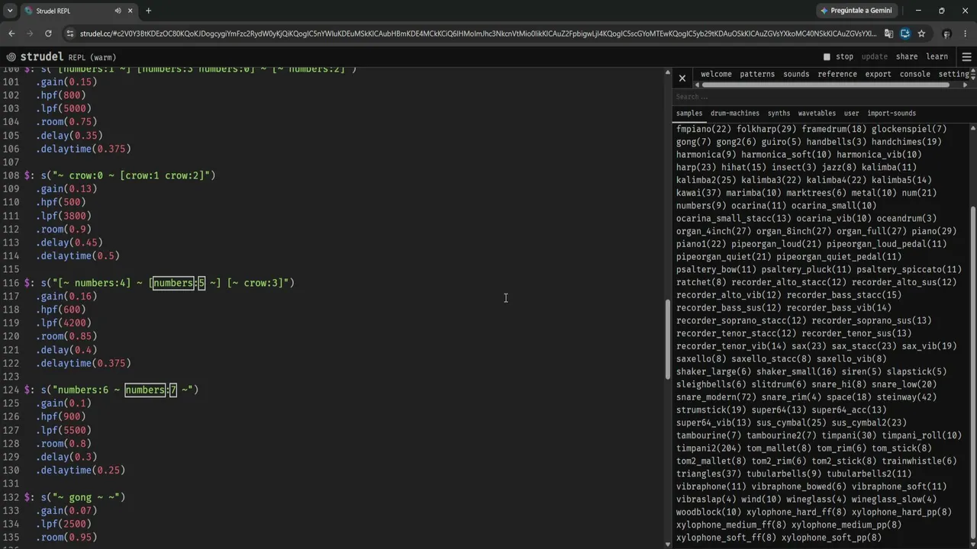Preview the woodblock(10) sample
Viewport: 977px width, 549px height.
pos(708,512)
